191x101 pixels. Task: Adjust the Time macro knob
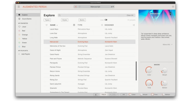tap(149, 83)
